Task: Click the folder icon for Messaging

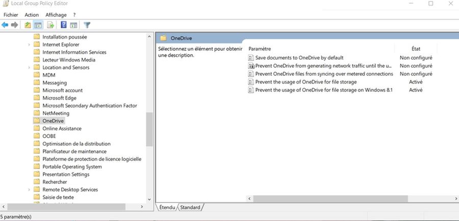Action: pyautogui.click(x=37, y=82)
